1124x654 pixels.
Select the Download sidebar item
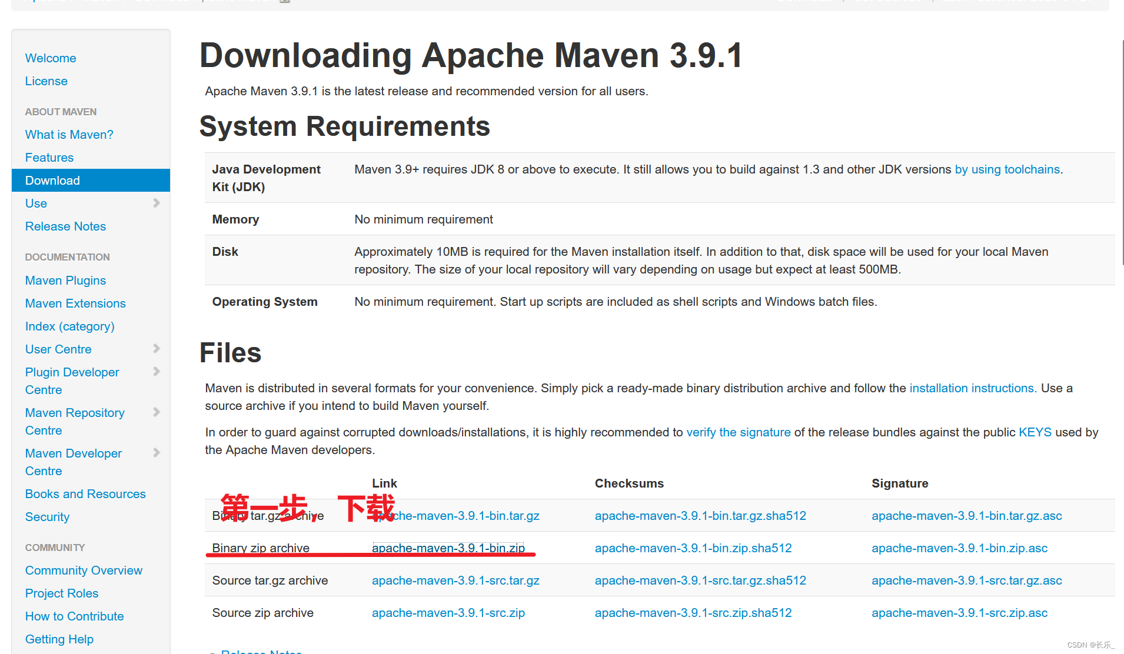[x=52, y=181]
